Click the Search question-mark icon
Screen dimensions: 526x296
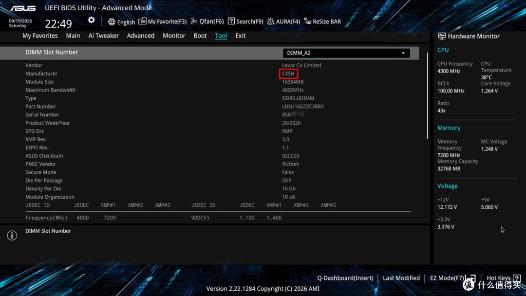(231, 21)
